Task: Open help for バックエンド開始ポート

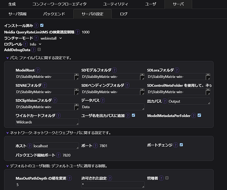Action: coord(58,155)
